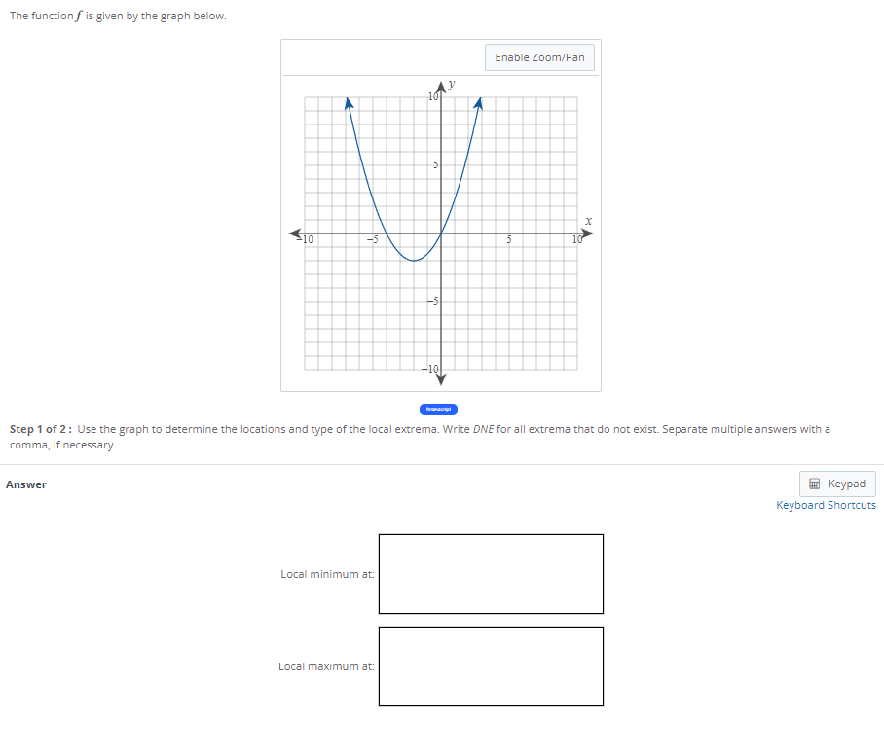This screenshot has width=884, height=753.
Task: Enable Zoom/Pan mode for the graph
Action: (x=539, y=57)
